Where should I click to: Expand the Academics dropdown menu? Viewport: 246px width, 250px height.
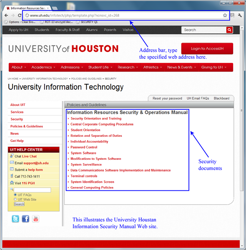43,67
